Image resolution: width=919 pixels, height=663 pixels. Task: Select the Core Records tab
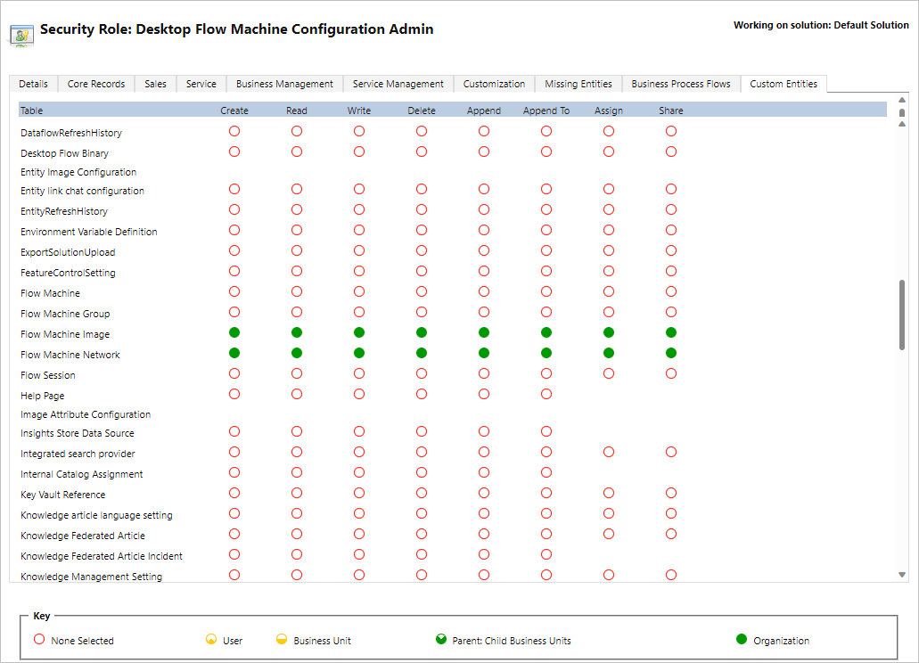95,83
